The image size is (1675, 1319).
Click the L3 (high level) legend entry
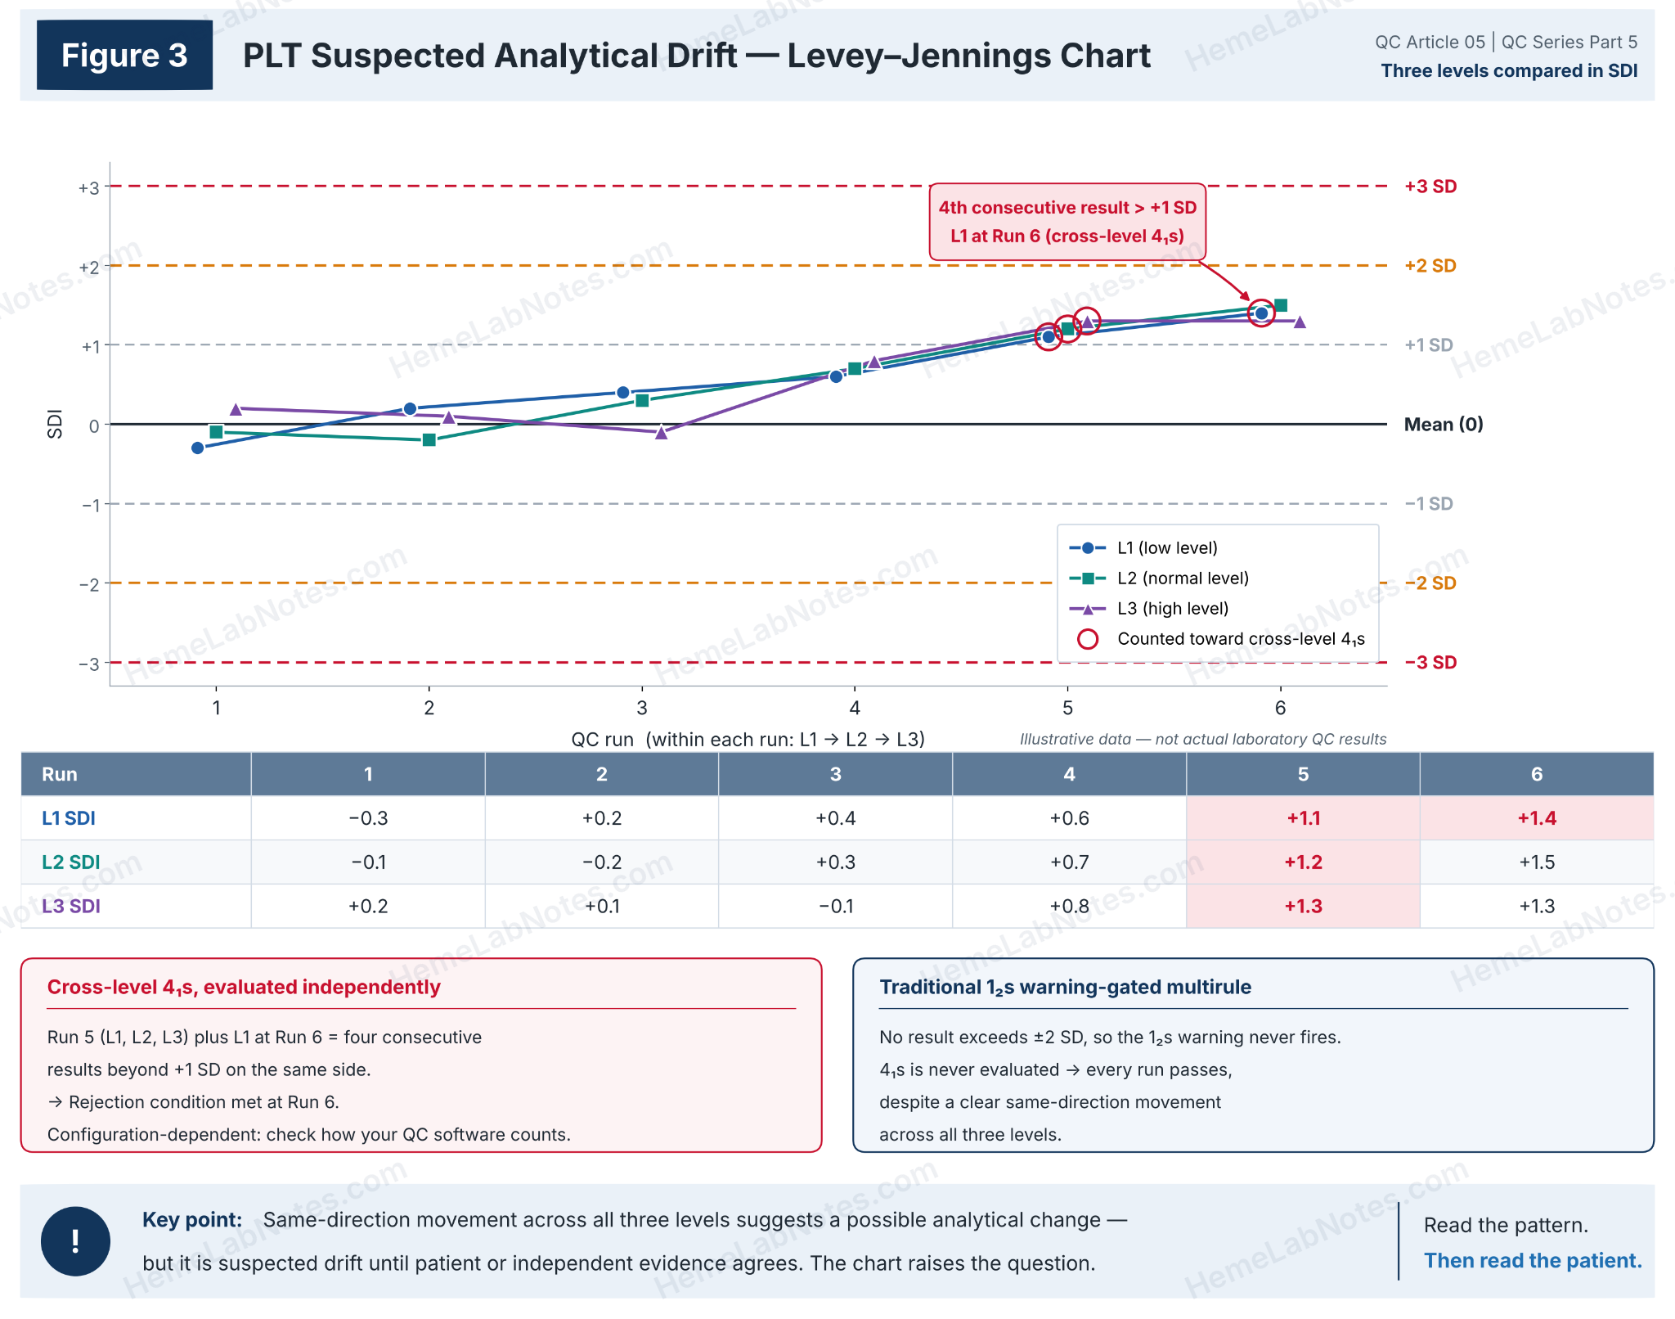tap(1149, 608)
